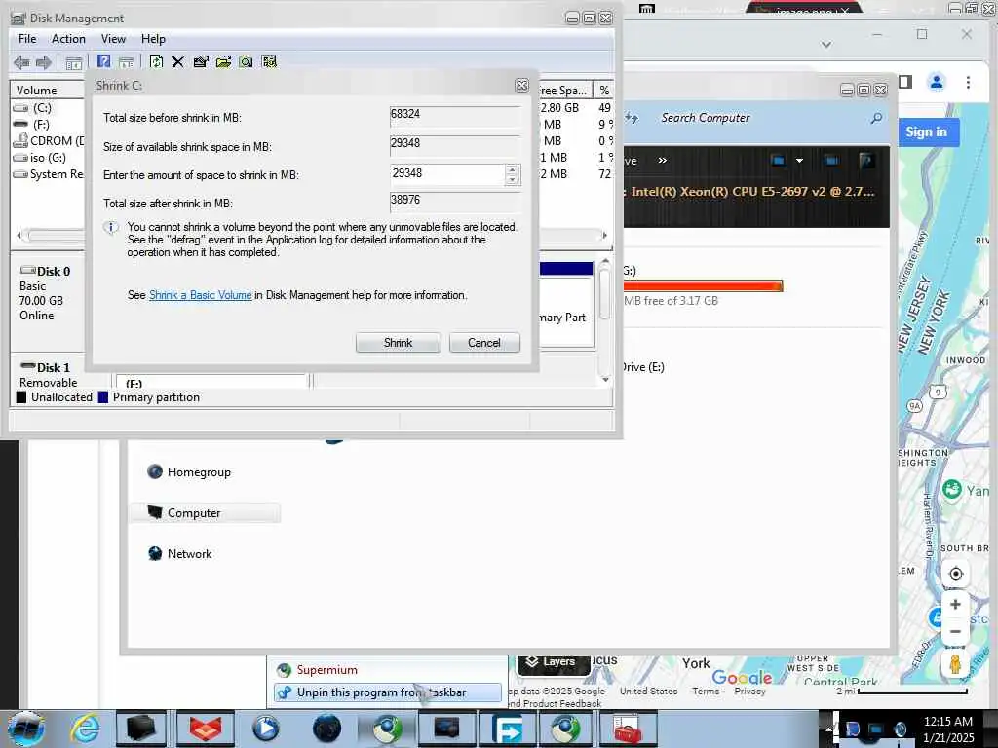The width and height of the screenshot is (998, 748).
Task: Open the Terms link under the map
Action: (x=706, y=691)
